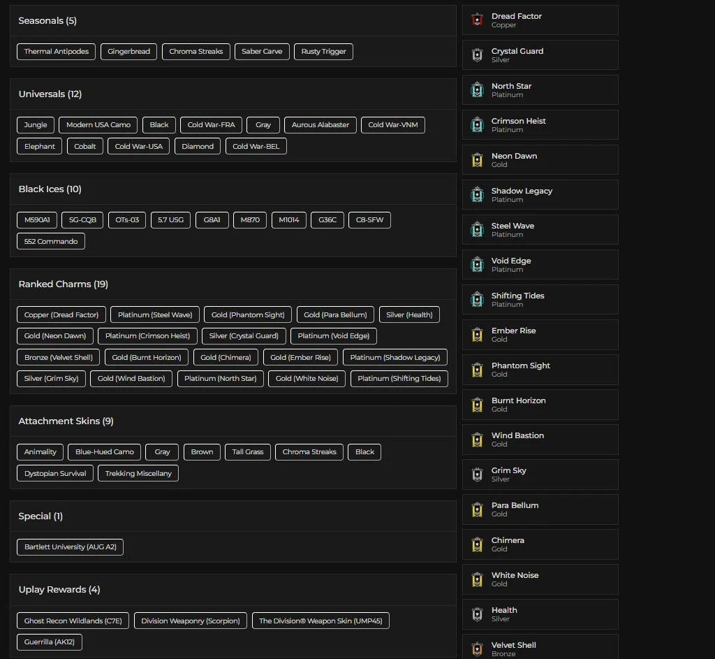Select the Bartlett University (AUG A2) tag

[x=70, y=546]
